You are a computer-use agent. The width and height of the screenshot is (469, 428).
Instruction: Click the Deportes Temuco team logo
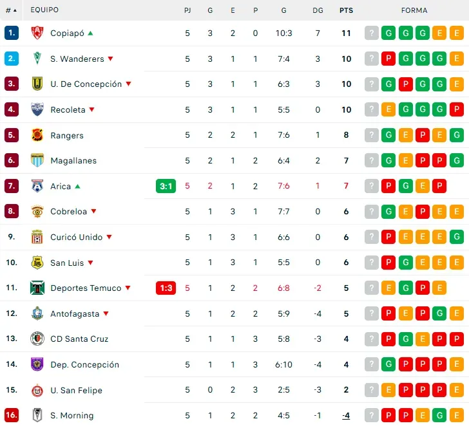[x=37, y=288]
